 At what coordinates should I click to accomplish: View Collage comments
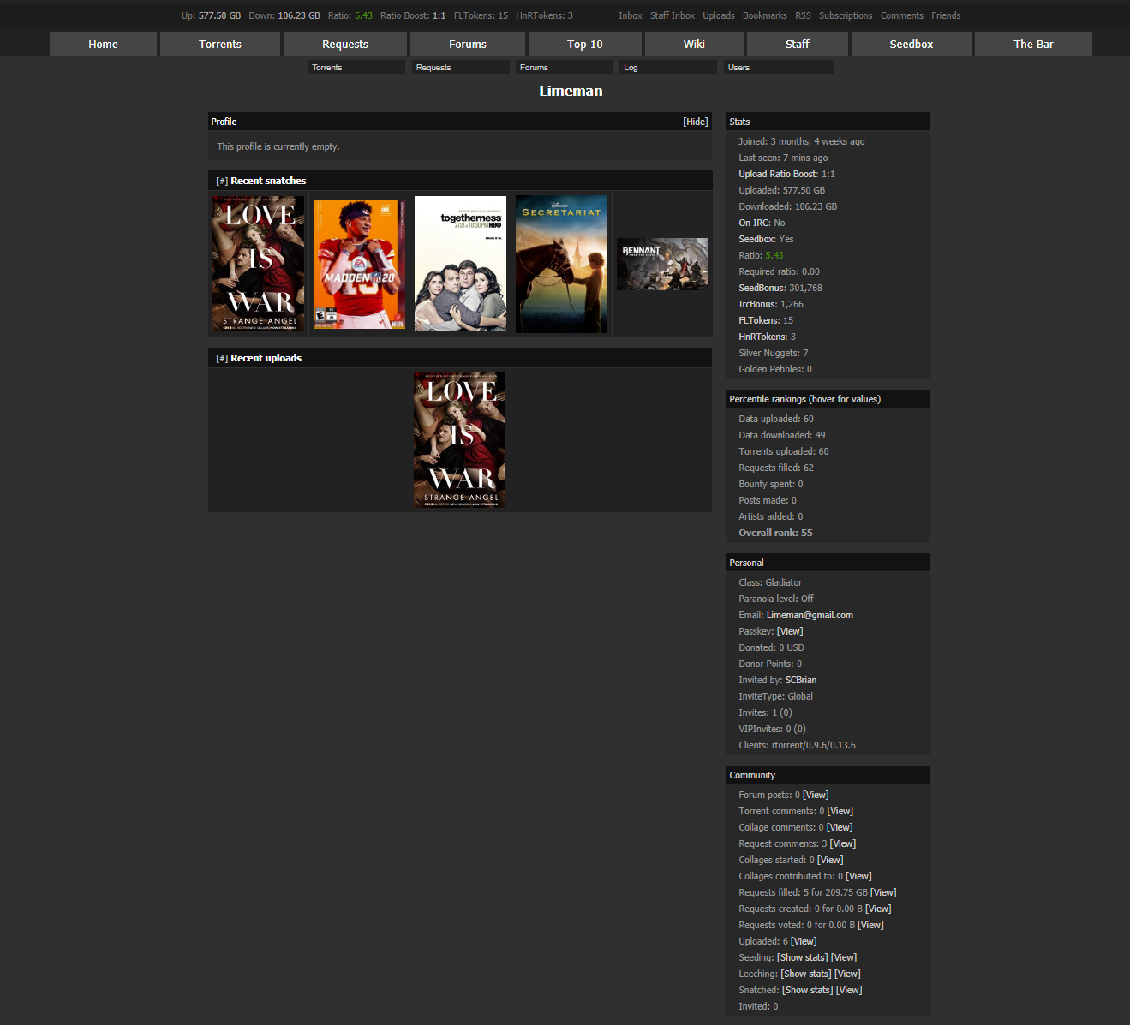tap(840, 827)
